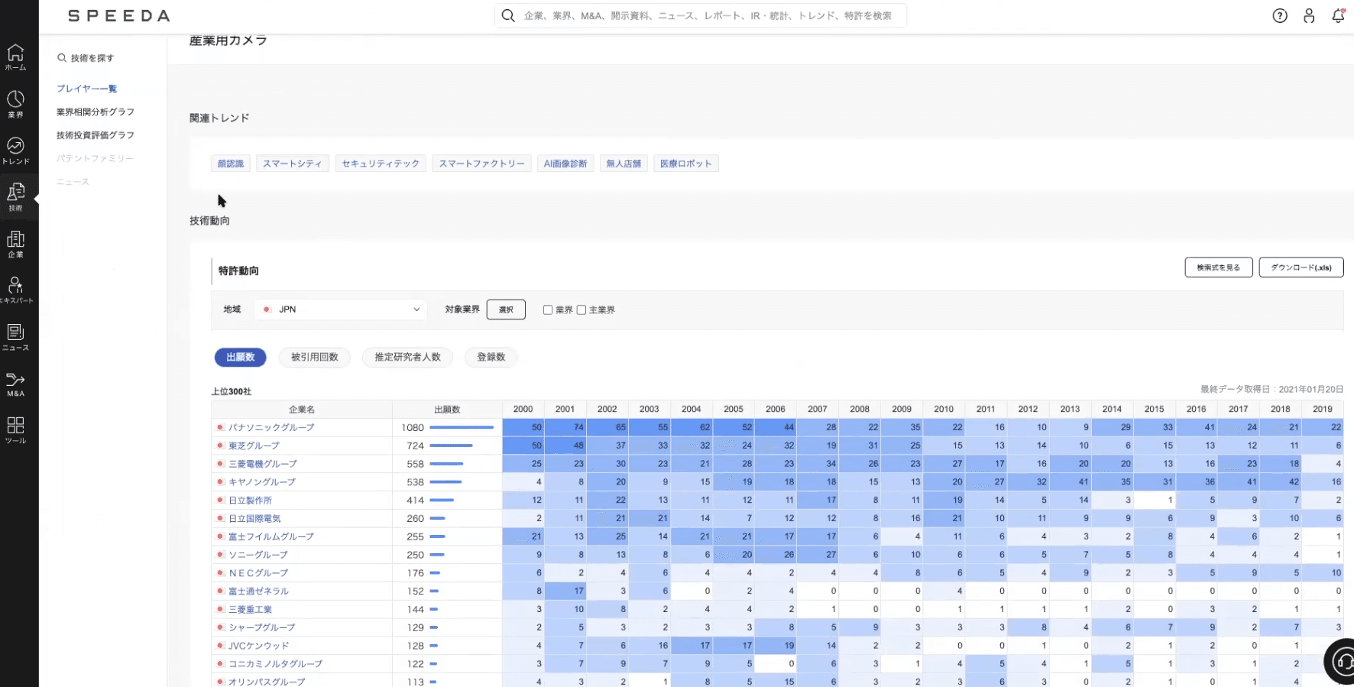Click the 技術を探す search icon
This screenshot has height=687, width=1354.
coord(62,58)
